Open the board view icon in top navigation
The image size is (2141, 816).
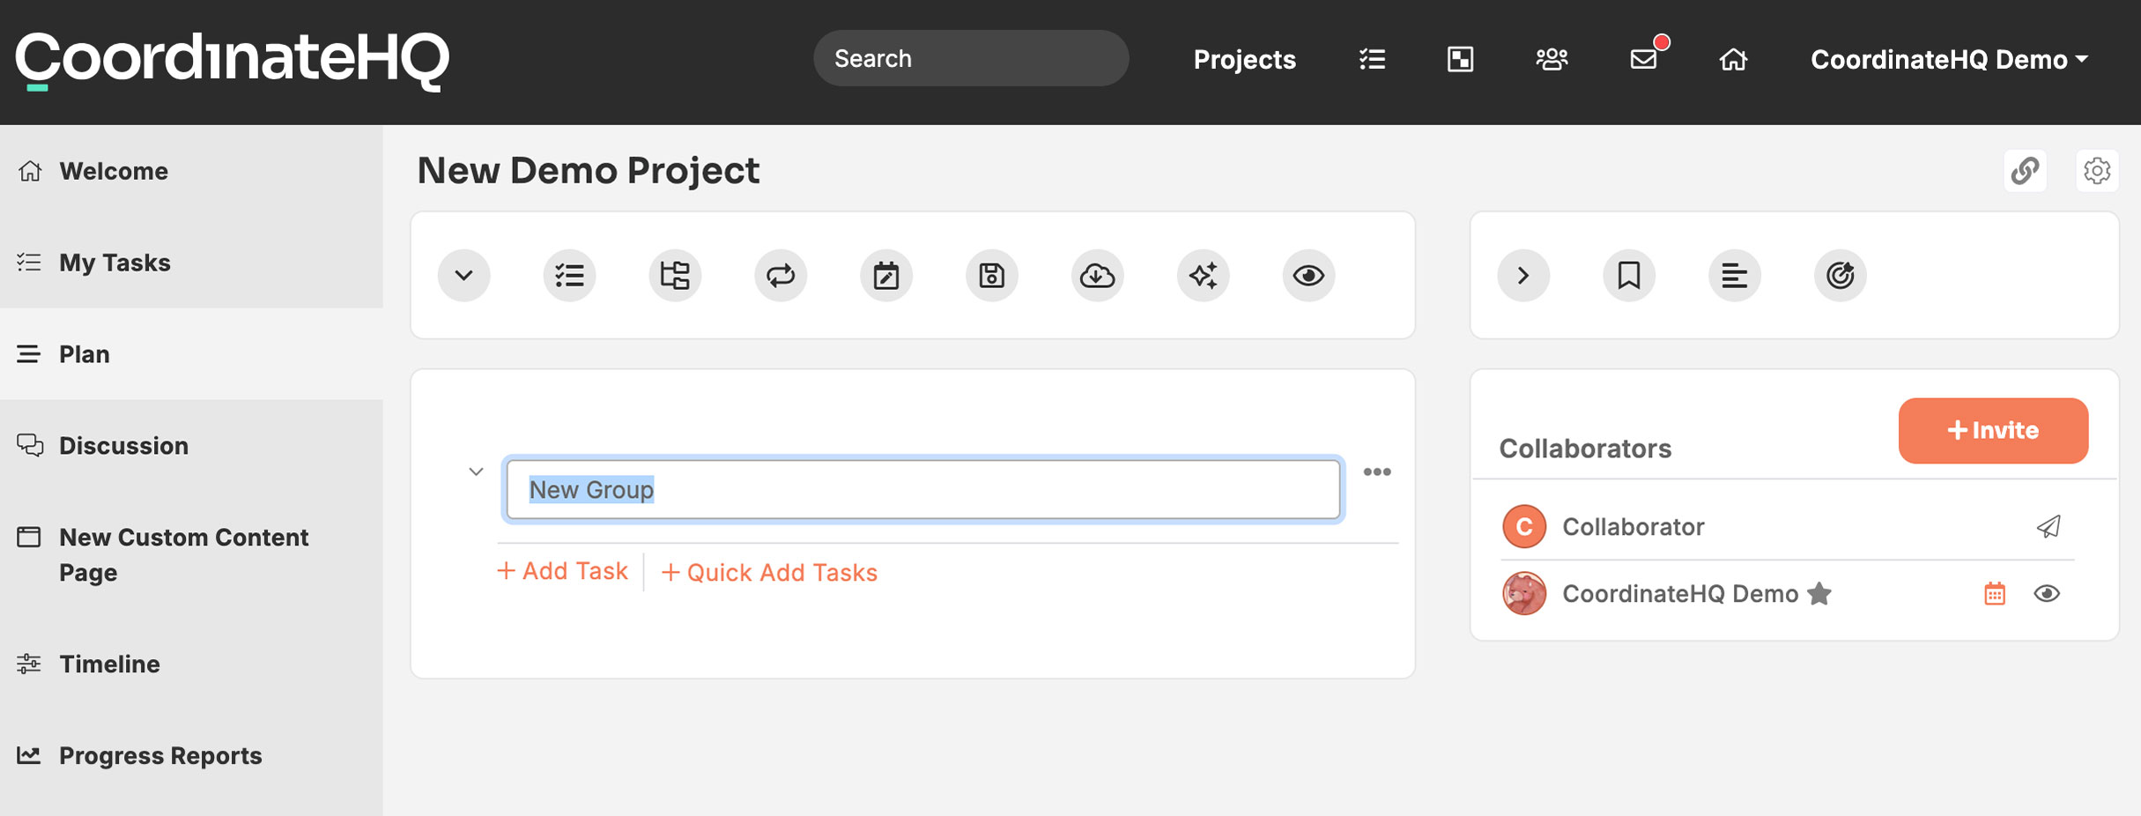pyautogui.click(x=1460, y=59)
